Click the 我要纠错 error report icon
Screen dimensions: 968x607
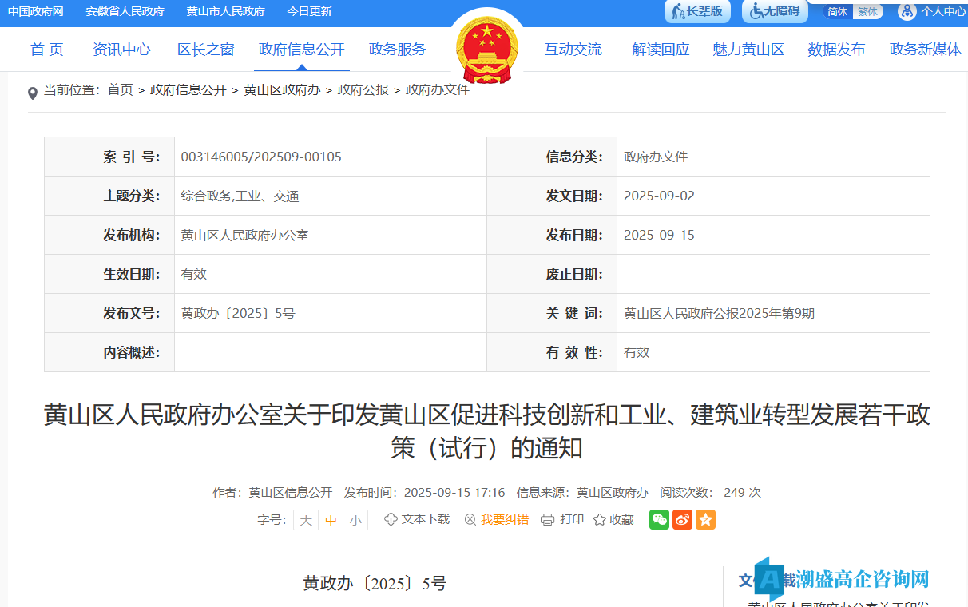click(471, 519)
